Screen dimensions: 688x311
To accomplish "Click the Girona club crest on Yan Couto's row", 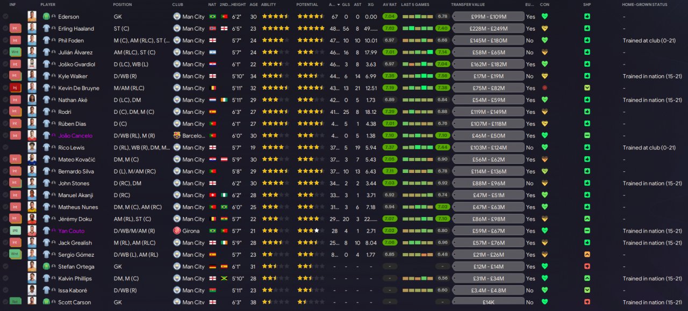I will tap(177, 230).
